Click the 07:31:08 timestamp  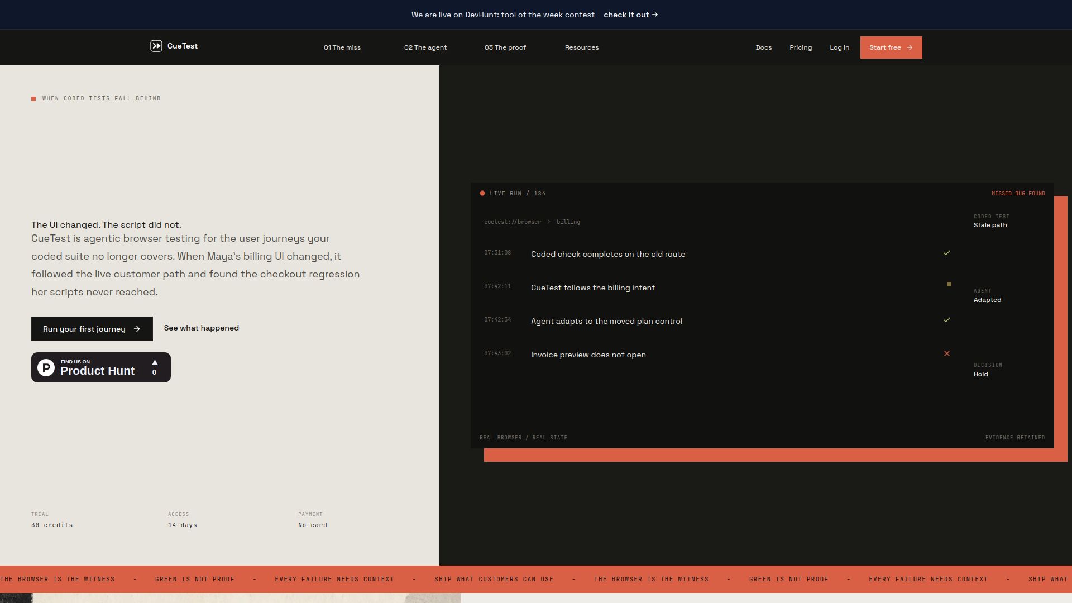(497, 252)
